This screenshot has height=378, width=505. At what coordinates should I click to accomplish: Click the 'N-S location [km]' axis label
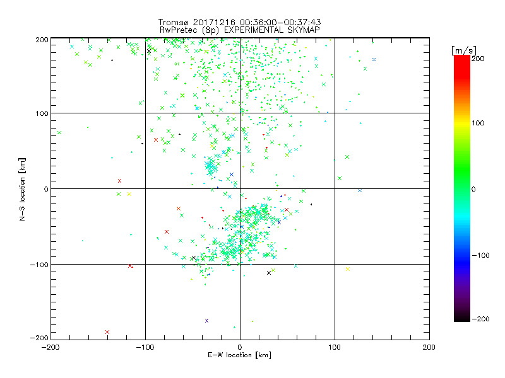[x=22, y=190]
